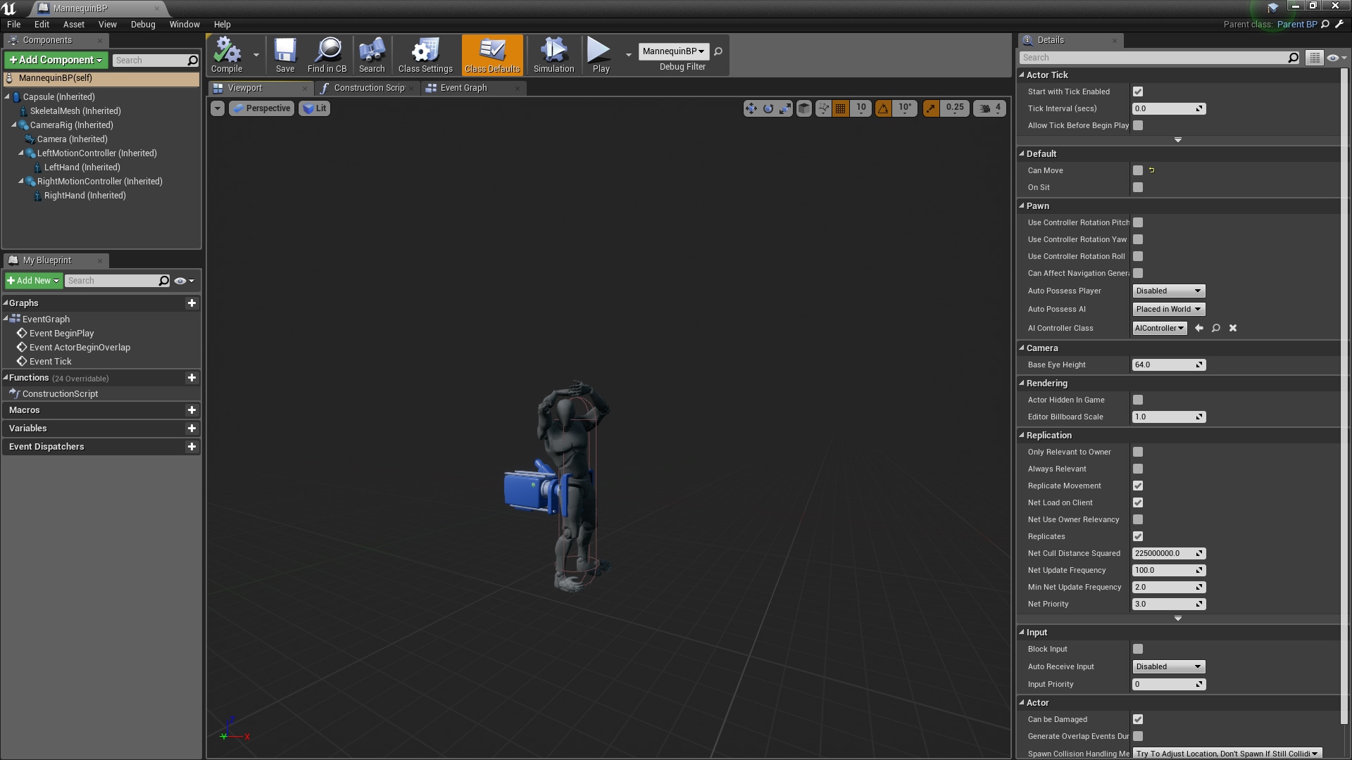Toggle the viewport grid snapping icon
The image size is (1352, 760).
840,108
